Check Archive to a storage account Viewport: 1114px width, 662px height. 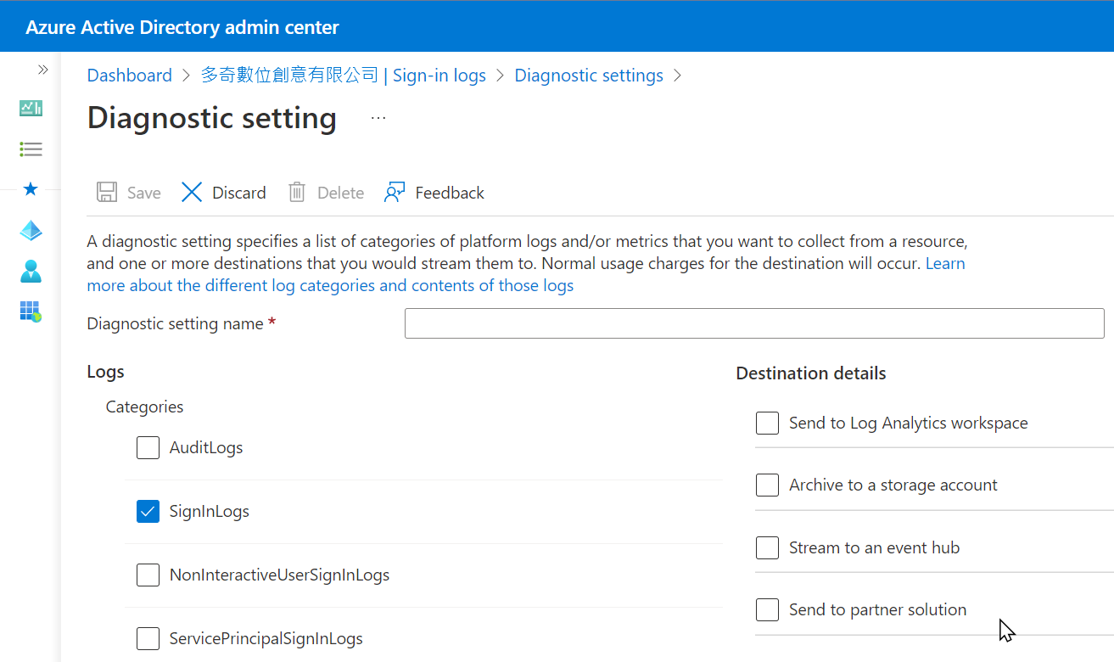[767, 485]
